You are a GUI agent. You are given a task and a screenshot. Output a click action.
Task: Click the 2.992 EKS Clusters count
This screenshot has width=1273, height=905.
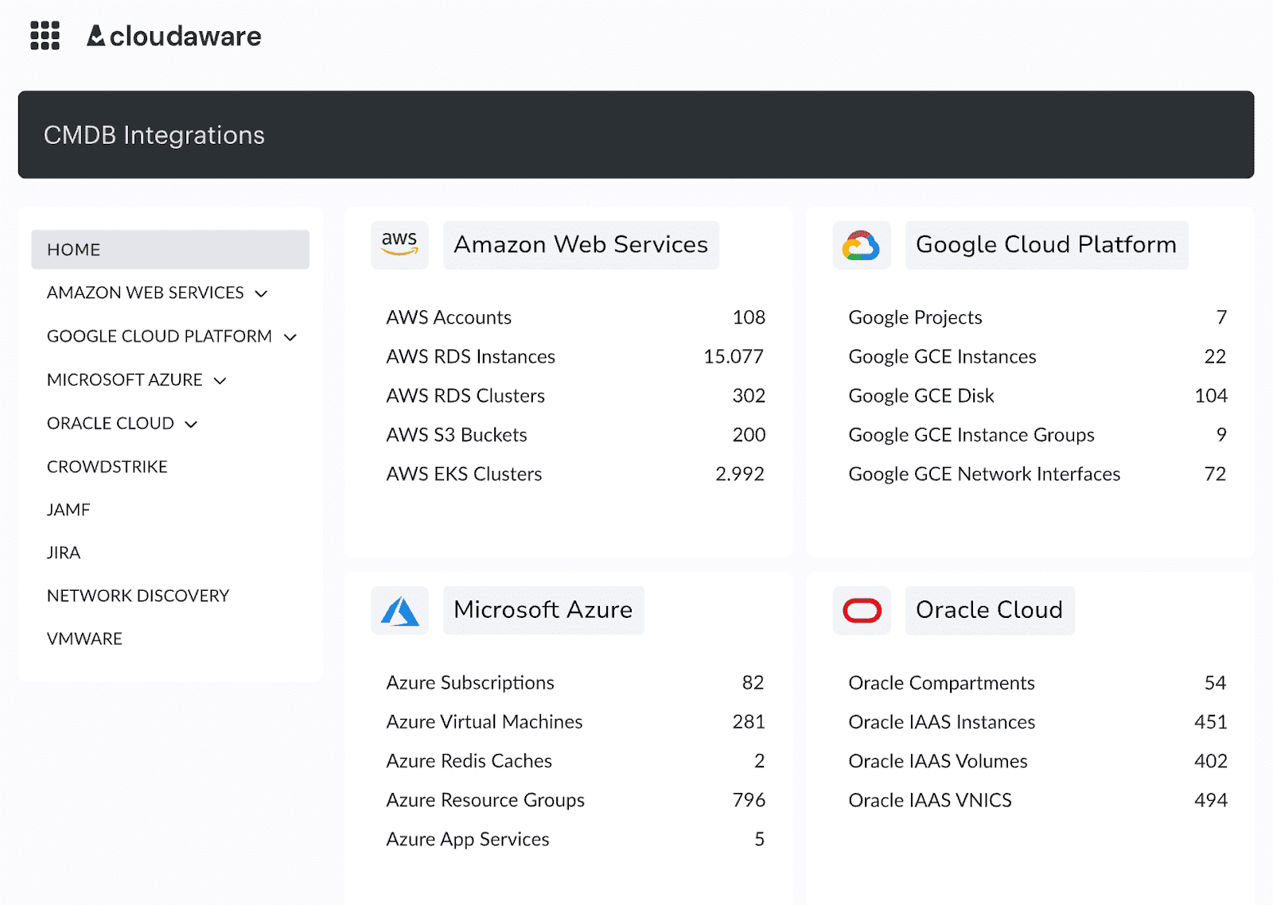tap(740, 474)
